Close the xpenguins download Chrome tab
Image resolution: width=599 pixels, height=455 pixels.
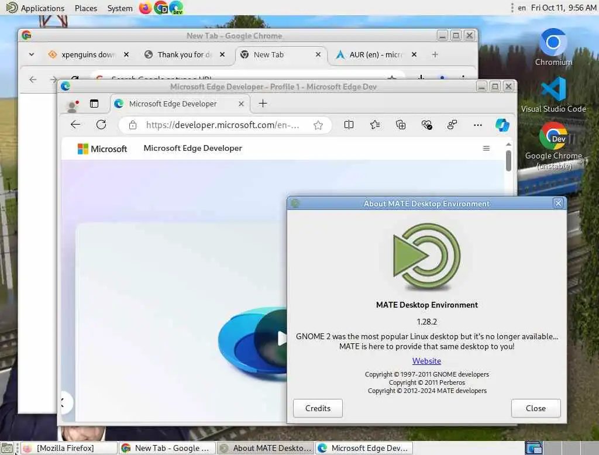(x=126, y=54)
